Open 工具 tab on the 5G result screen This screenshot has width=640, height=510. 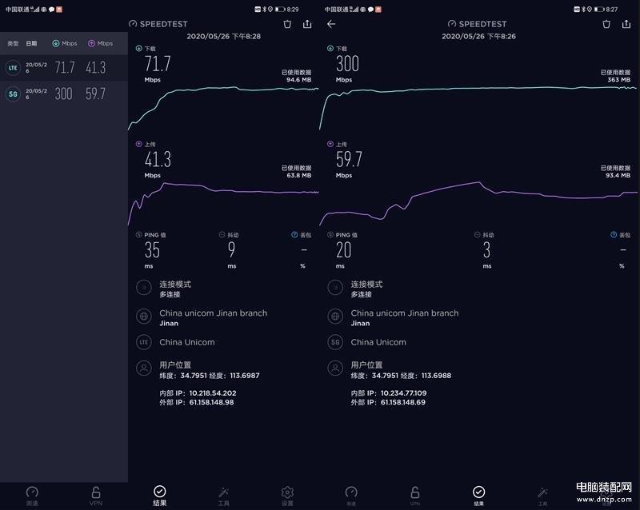coord(542,496)
